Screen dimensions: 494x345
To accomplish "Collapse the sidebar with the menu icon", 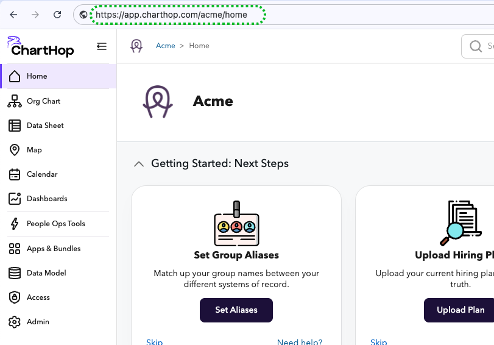I will (x=102, y=46).
